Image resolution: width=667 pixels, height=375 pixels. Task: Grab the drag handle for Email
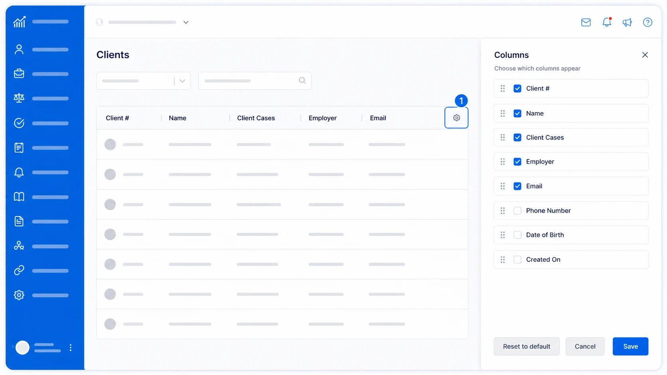pos(503,186)
